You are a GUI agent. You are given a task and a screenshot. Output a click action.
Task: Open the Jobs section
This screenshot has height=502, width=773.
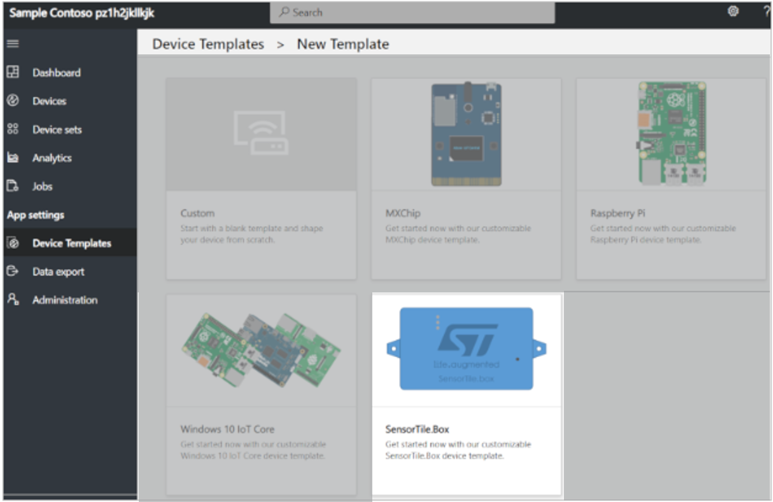[x=70, y=186]
